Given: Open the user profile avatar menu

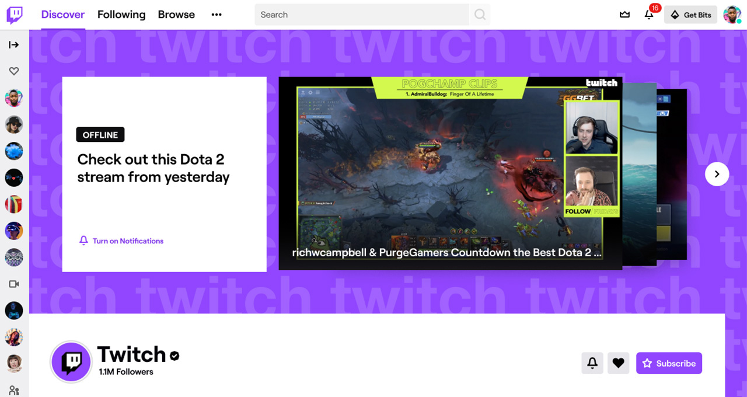Looking at the screenshot, I should point(732,15).
